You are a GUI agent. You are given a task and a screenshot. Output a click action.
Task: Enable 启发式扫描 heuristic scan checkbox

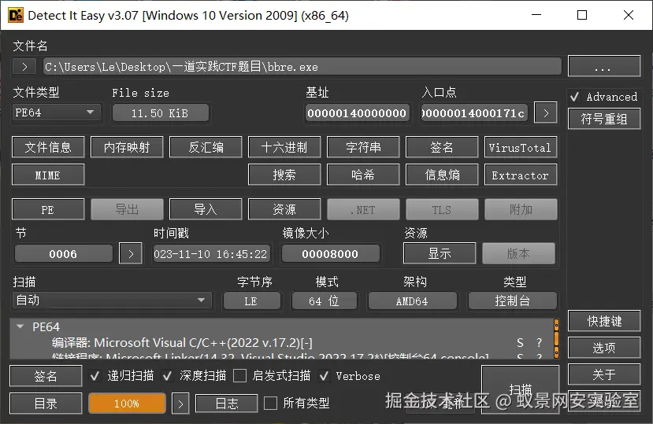(x=240, y=376)
